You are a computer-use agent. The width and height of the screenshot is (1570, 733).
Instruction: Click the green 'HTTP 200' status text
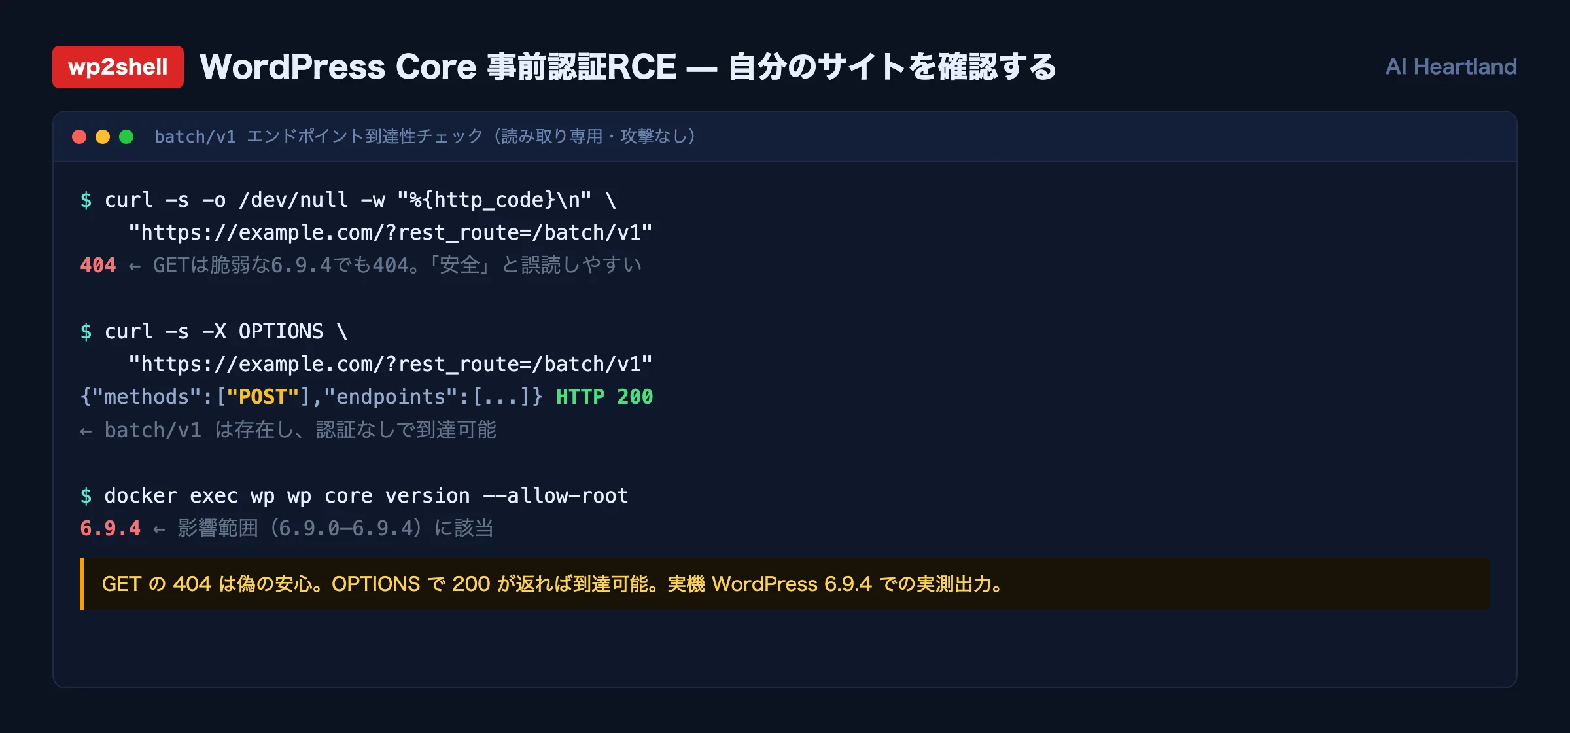coord(604,397)
